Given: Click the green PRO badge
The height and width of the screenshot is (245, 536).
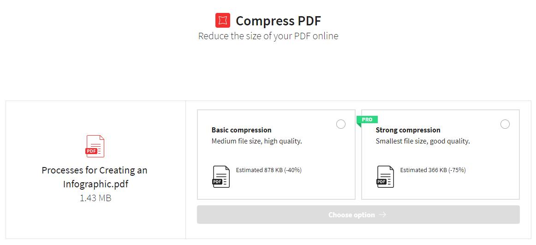Looking at the screenshot, I should tap(367, 120).
